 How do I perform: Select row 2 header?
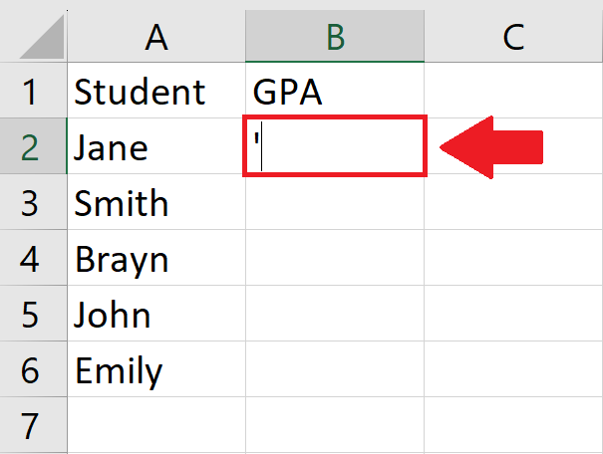(x=34, y=146)
